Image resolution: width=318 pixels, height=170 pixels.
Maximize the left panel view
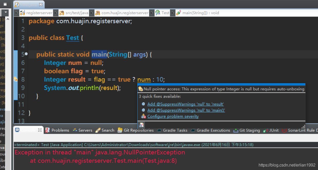tap(5, 4)
